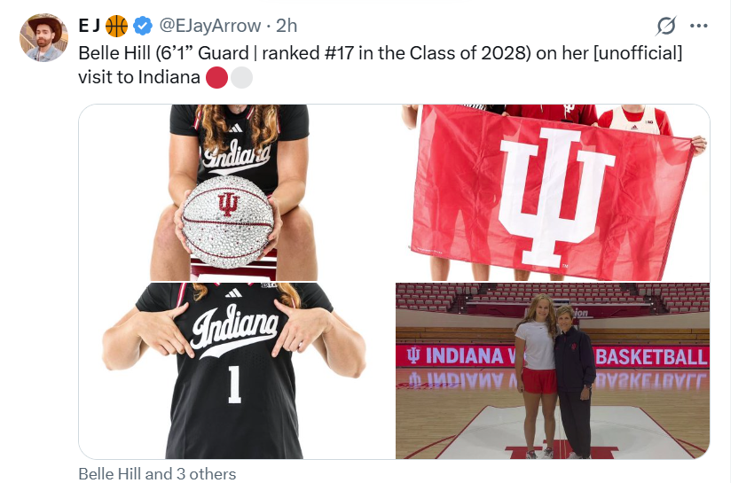Screen dimensions: 754x483
Task: Click the number 1 on the black jersey
Action: click(x=233, y=384)
